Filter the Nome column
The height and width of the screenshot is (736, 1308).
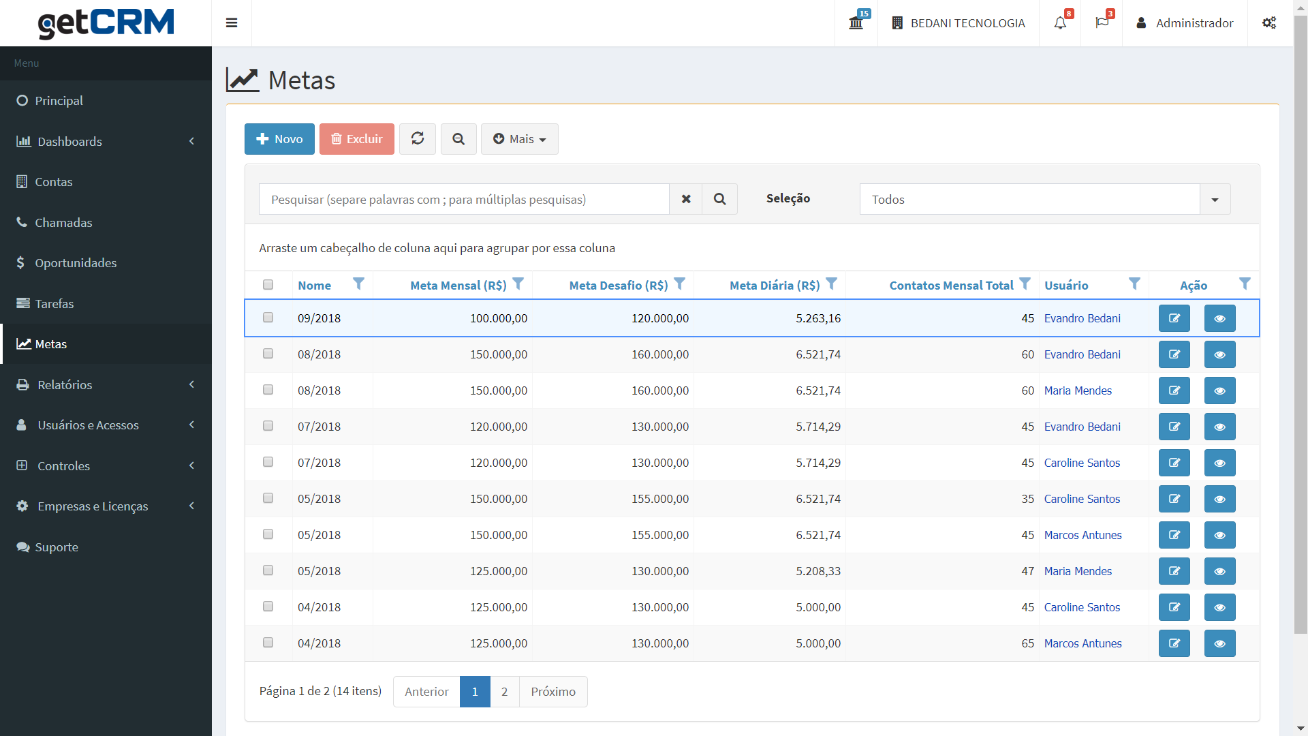pos(358,284)
